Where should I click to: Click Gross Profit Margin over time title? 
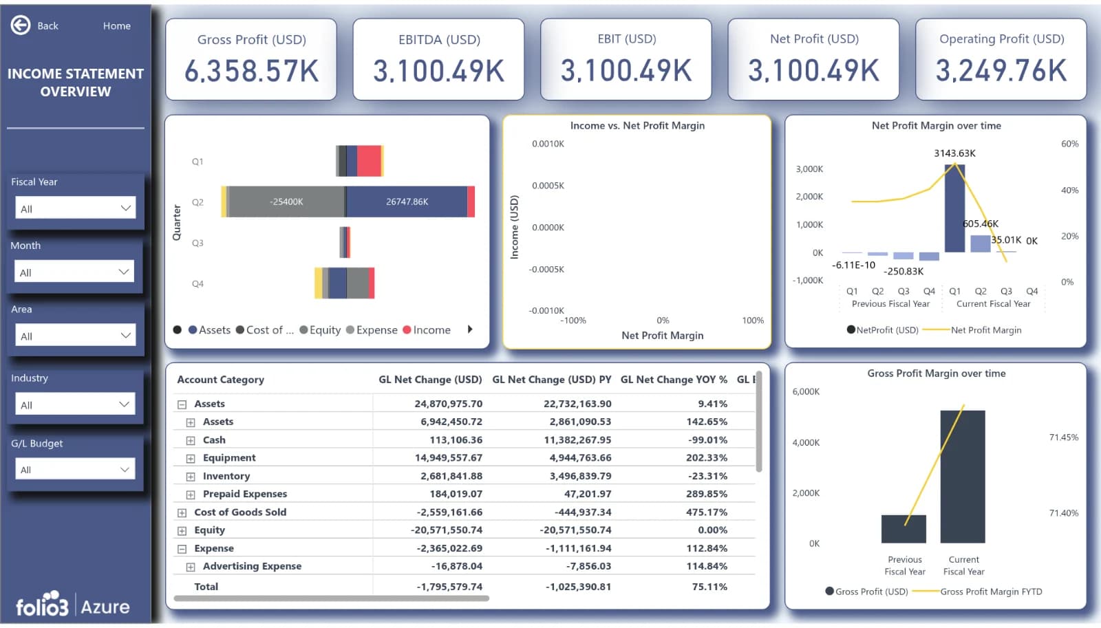[936, 373]
